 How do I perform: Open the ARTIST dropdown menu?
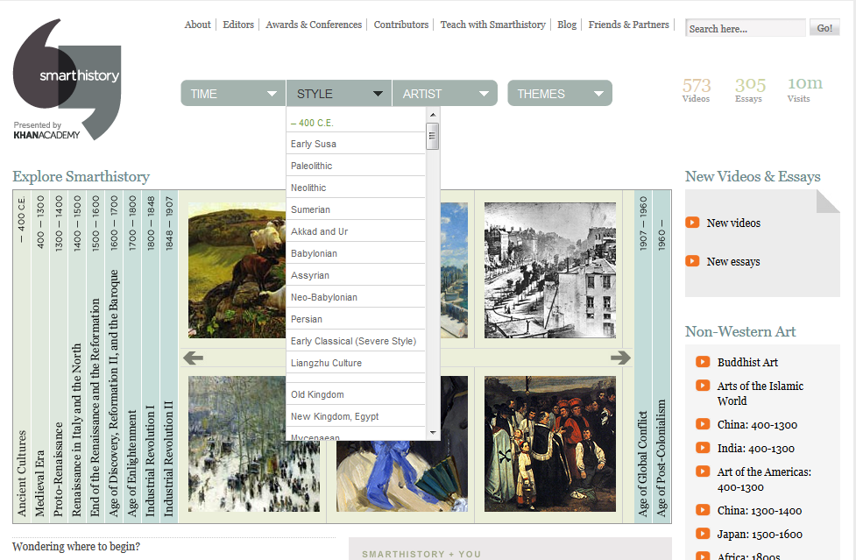point(445,93)
